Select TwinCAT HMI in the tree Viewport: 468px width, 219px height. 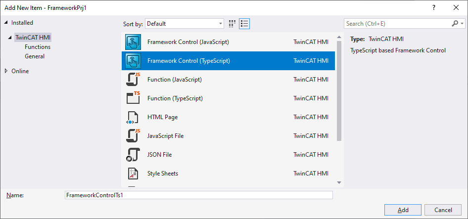click(x=33, y=38)
